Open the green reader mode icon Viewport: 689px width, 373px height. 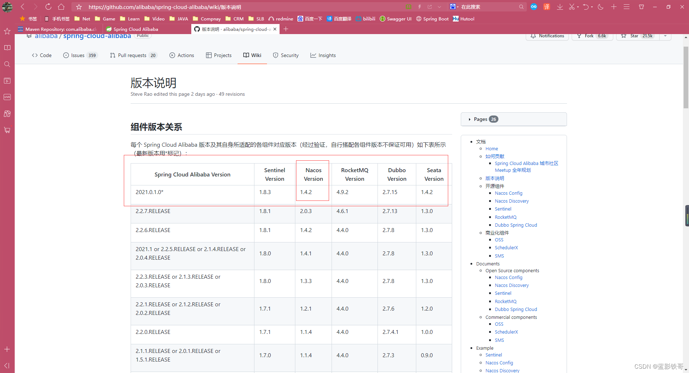pyautogui.click(x=409, y=7)
